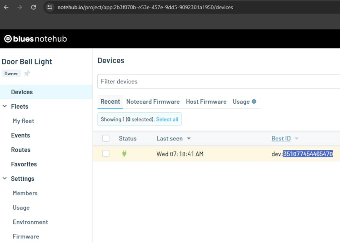Click the Blues Notehub logo
The width and height of the screenshot is (340, 242).
coord(35,39)
